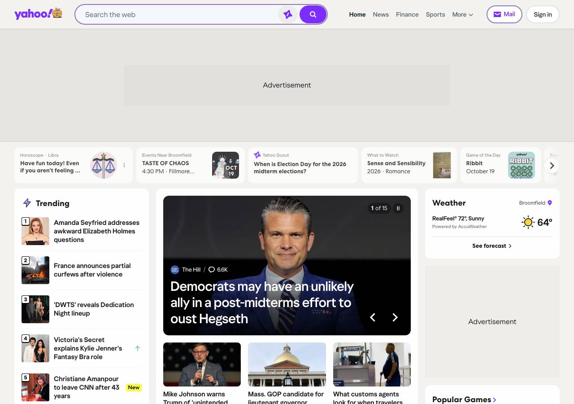Open the Yahoo Scout AI search icon
This screenshot has width=574, height=404.
pos(288,14)
